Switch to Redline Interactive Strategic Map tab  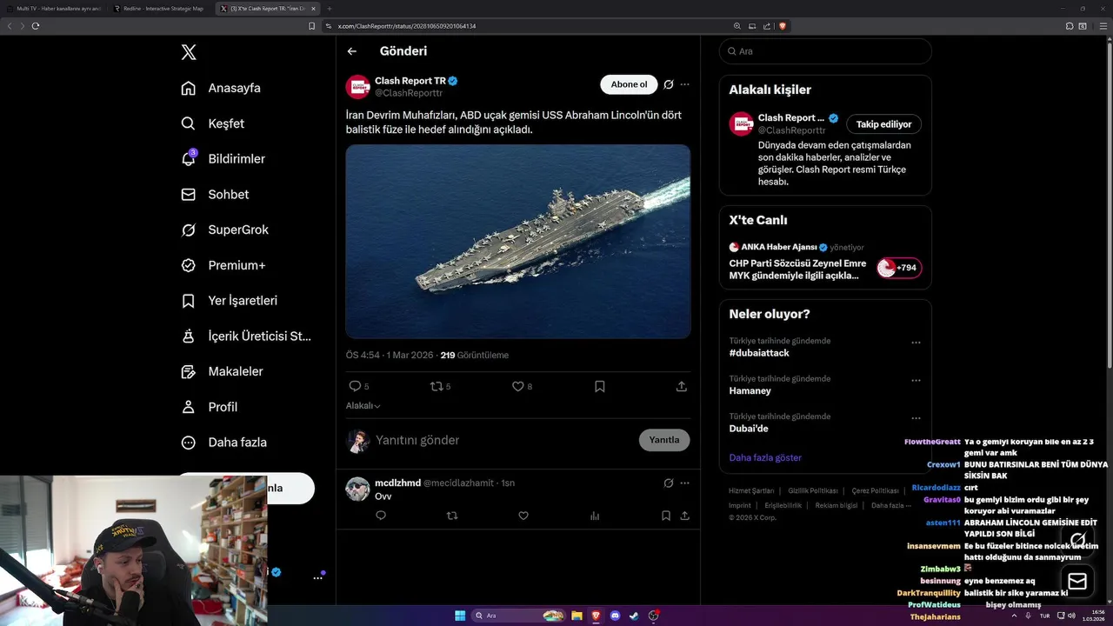pyautogui.click(x=161, y=9)
